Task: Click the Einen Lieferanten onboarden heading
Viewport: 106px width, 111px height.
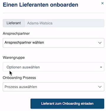Action: 41,5
